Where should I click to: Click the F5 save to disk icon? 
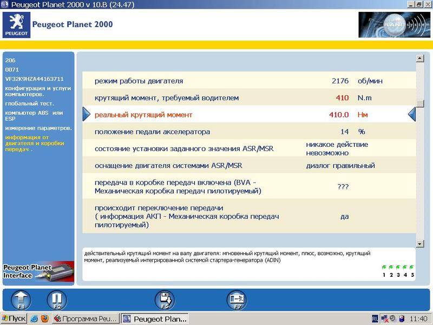(x=165, y=300)
